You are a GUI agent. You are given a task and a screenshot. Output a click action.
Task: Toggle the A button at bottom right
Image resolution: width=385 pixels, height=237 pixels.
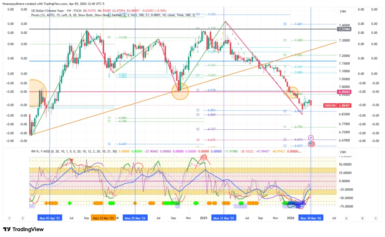click(x=346, y=218)
